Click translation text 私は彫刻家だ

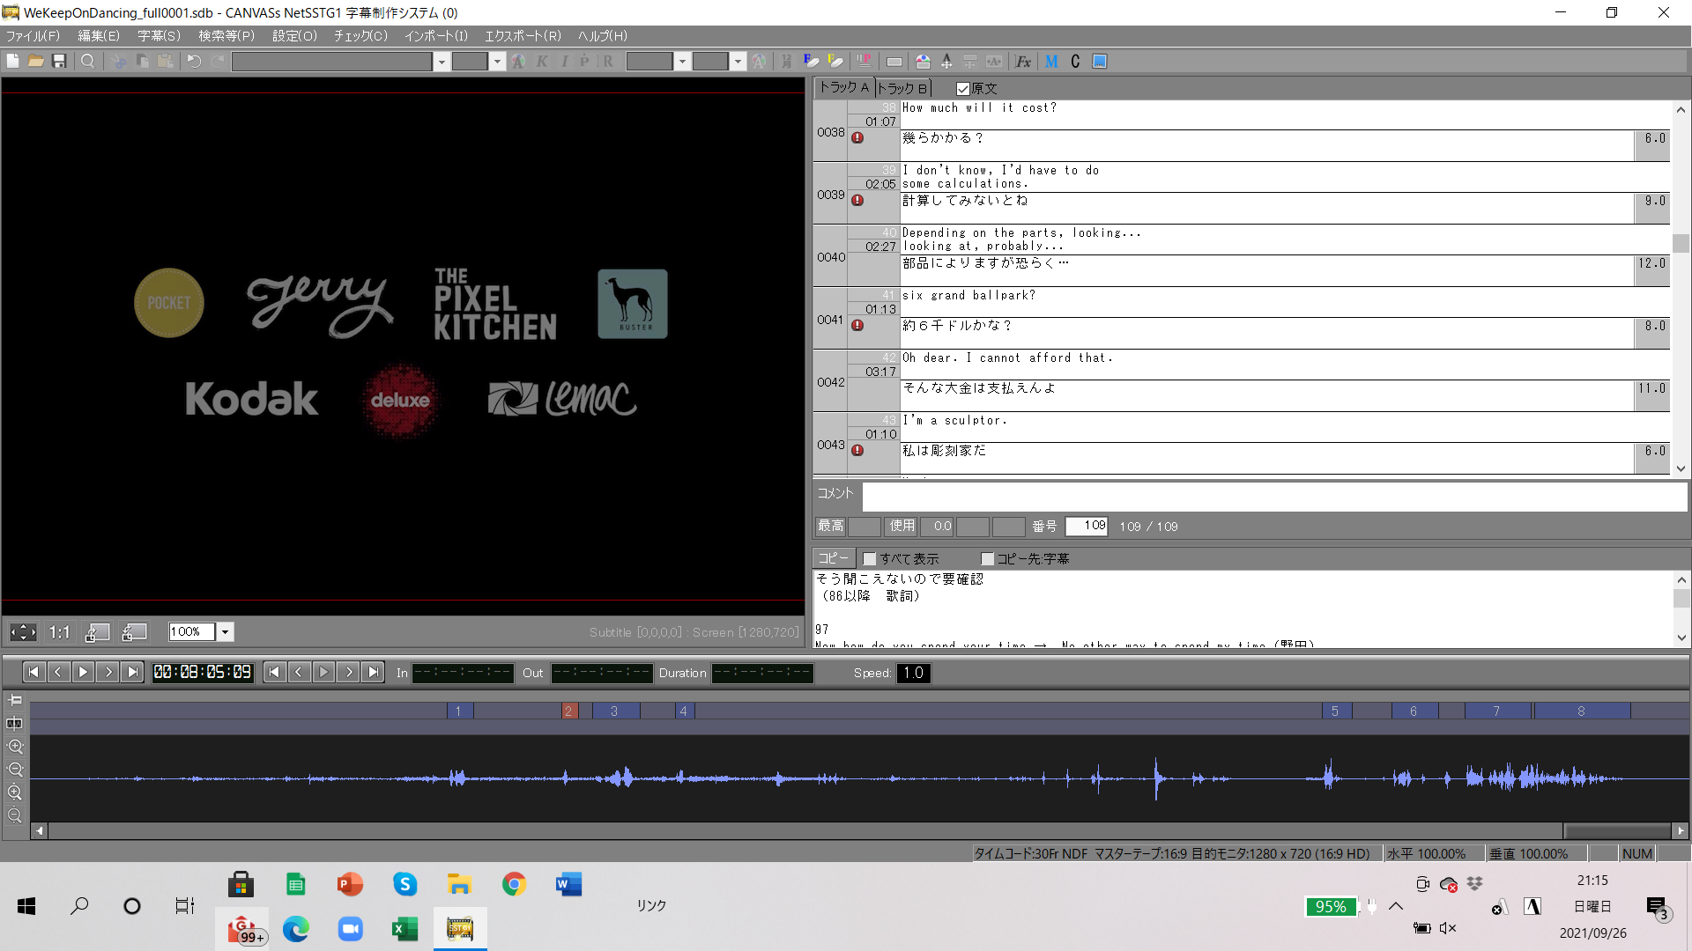944,450
